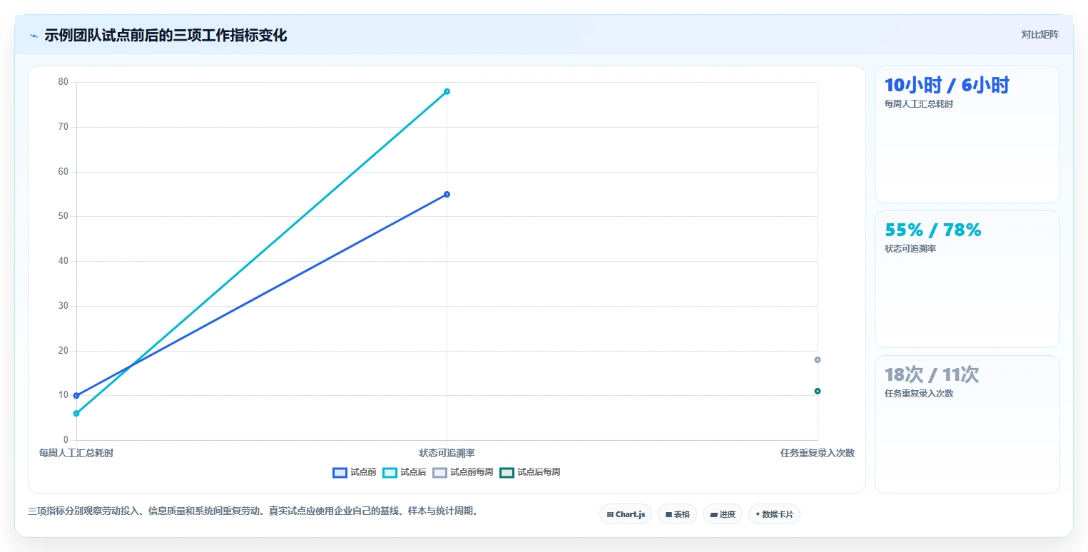
Task: Click the 任务重复录入次数 card caption
Action: 919,394
